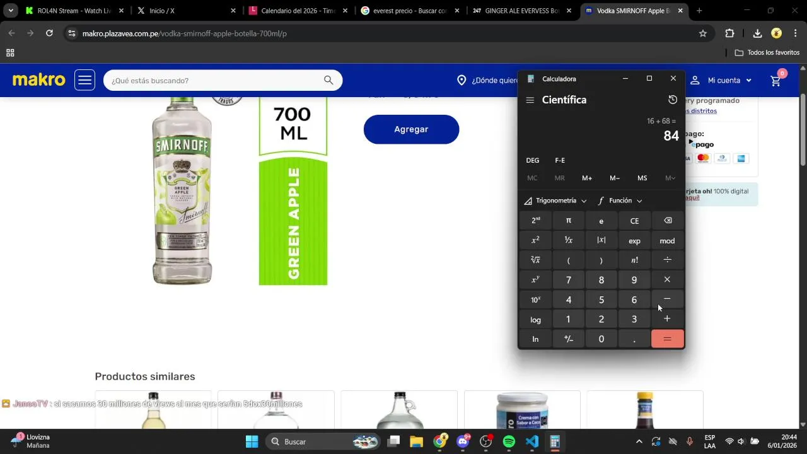Switch to ROL4N Stream Kick tab
This screenshot has width=807, height=454.
click(74, 11)
